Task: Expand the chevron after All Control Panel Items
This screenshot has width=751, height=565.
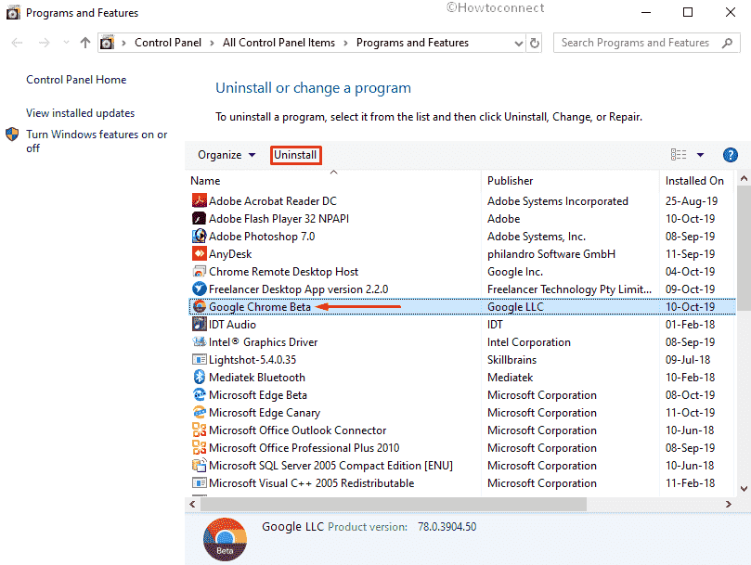Action: click(x=345, y=43)
